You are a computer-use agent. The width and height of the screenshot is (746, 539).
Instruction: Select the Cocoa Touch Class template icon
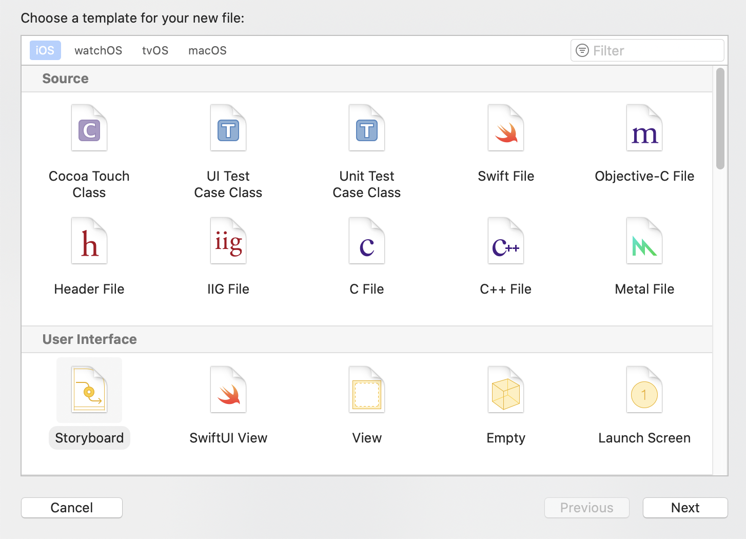click(x=89, y=128)
